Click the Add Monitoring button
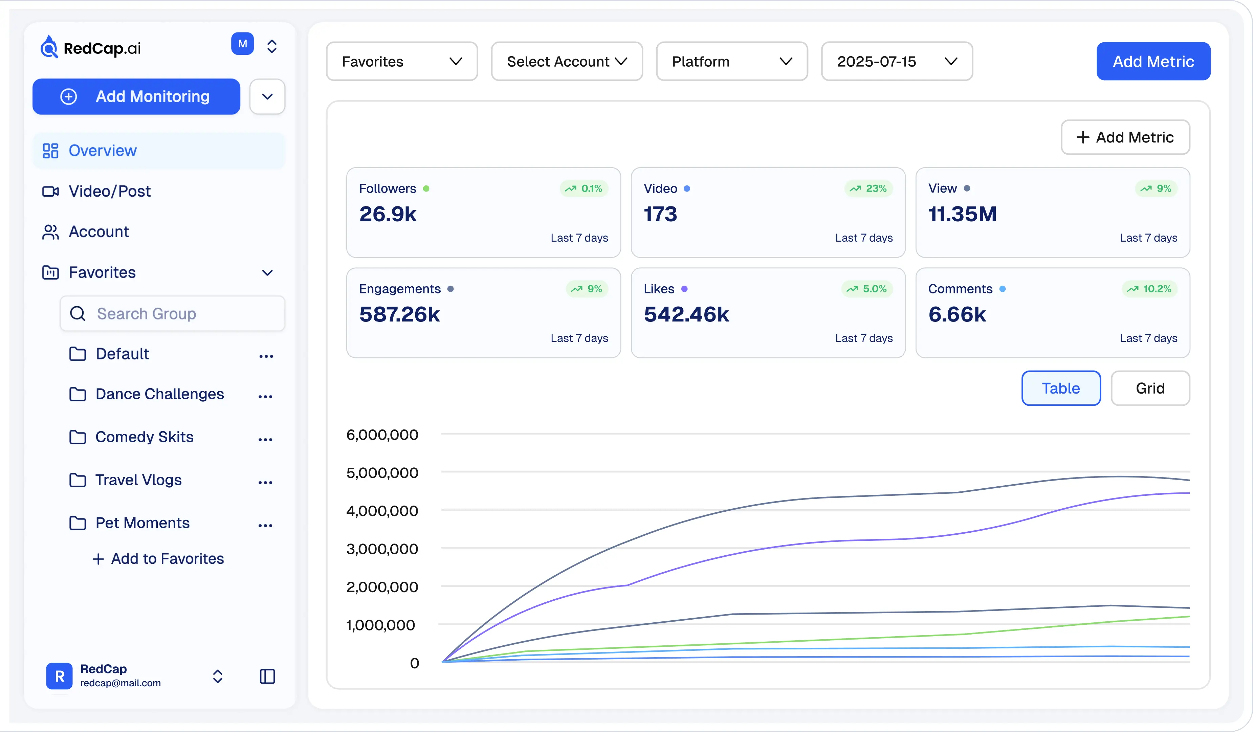 136,96
